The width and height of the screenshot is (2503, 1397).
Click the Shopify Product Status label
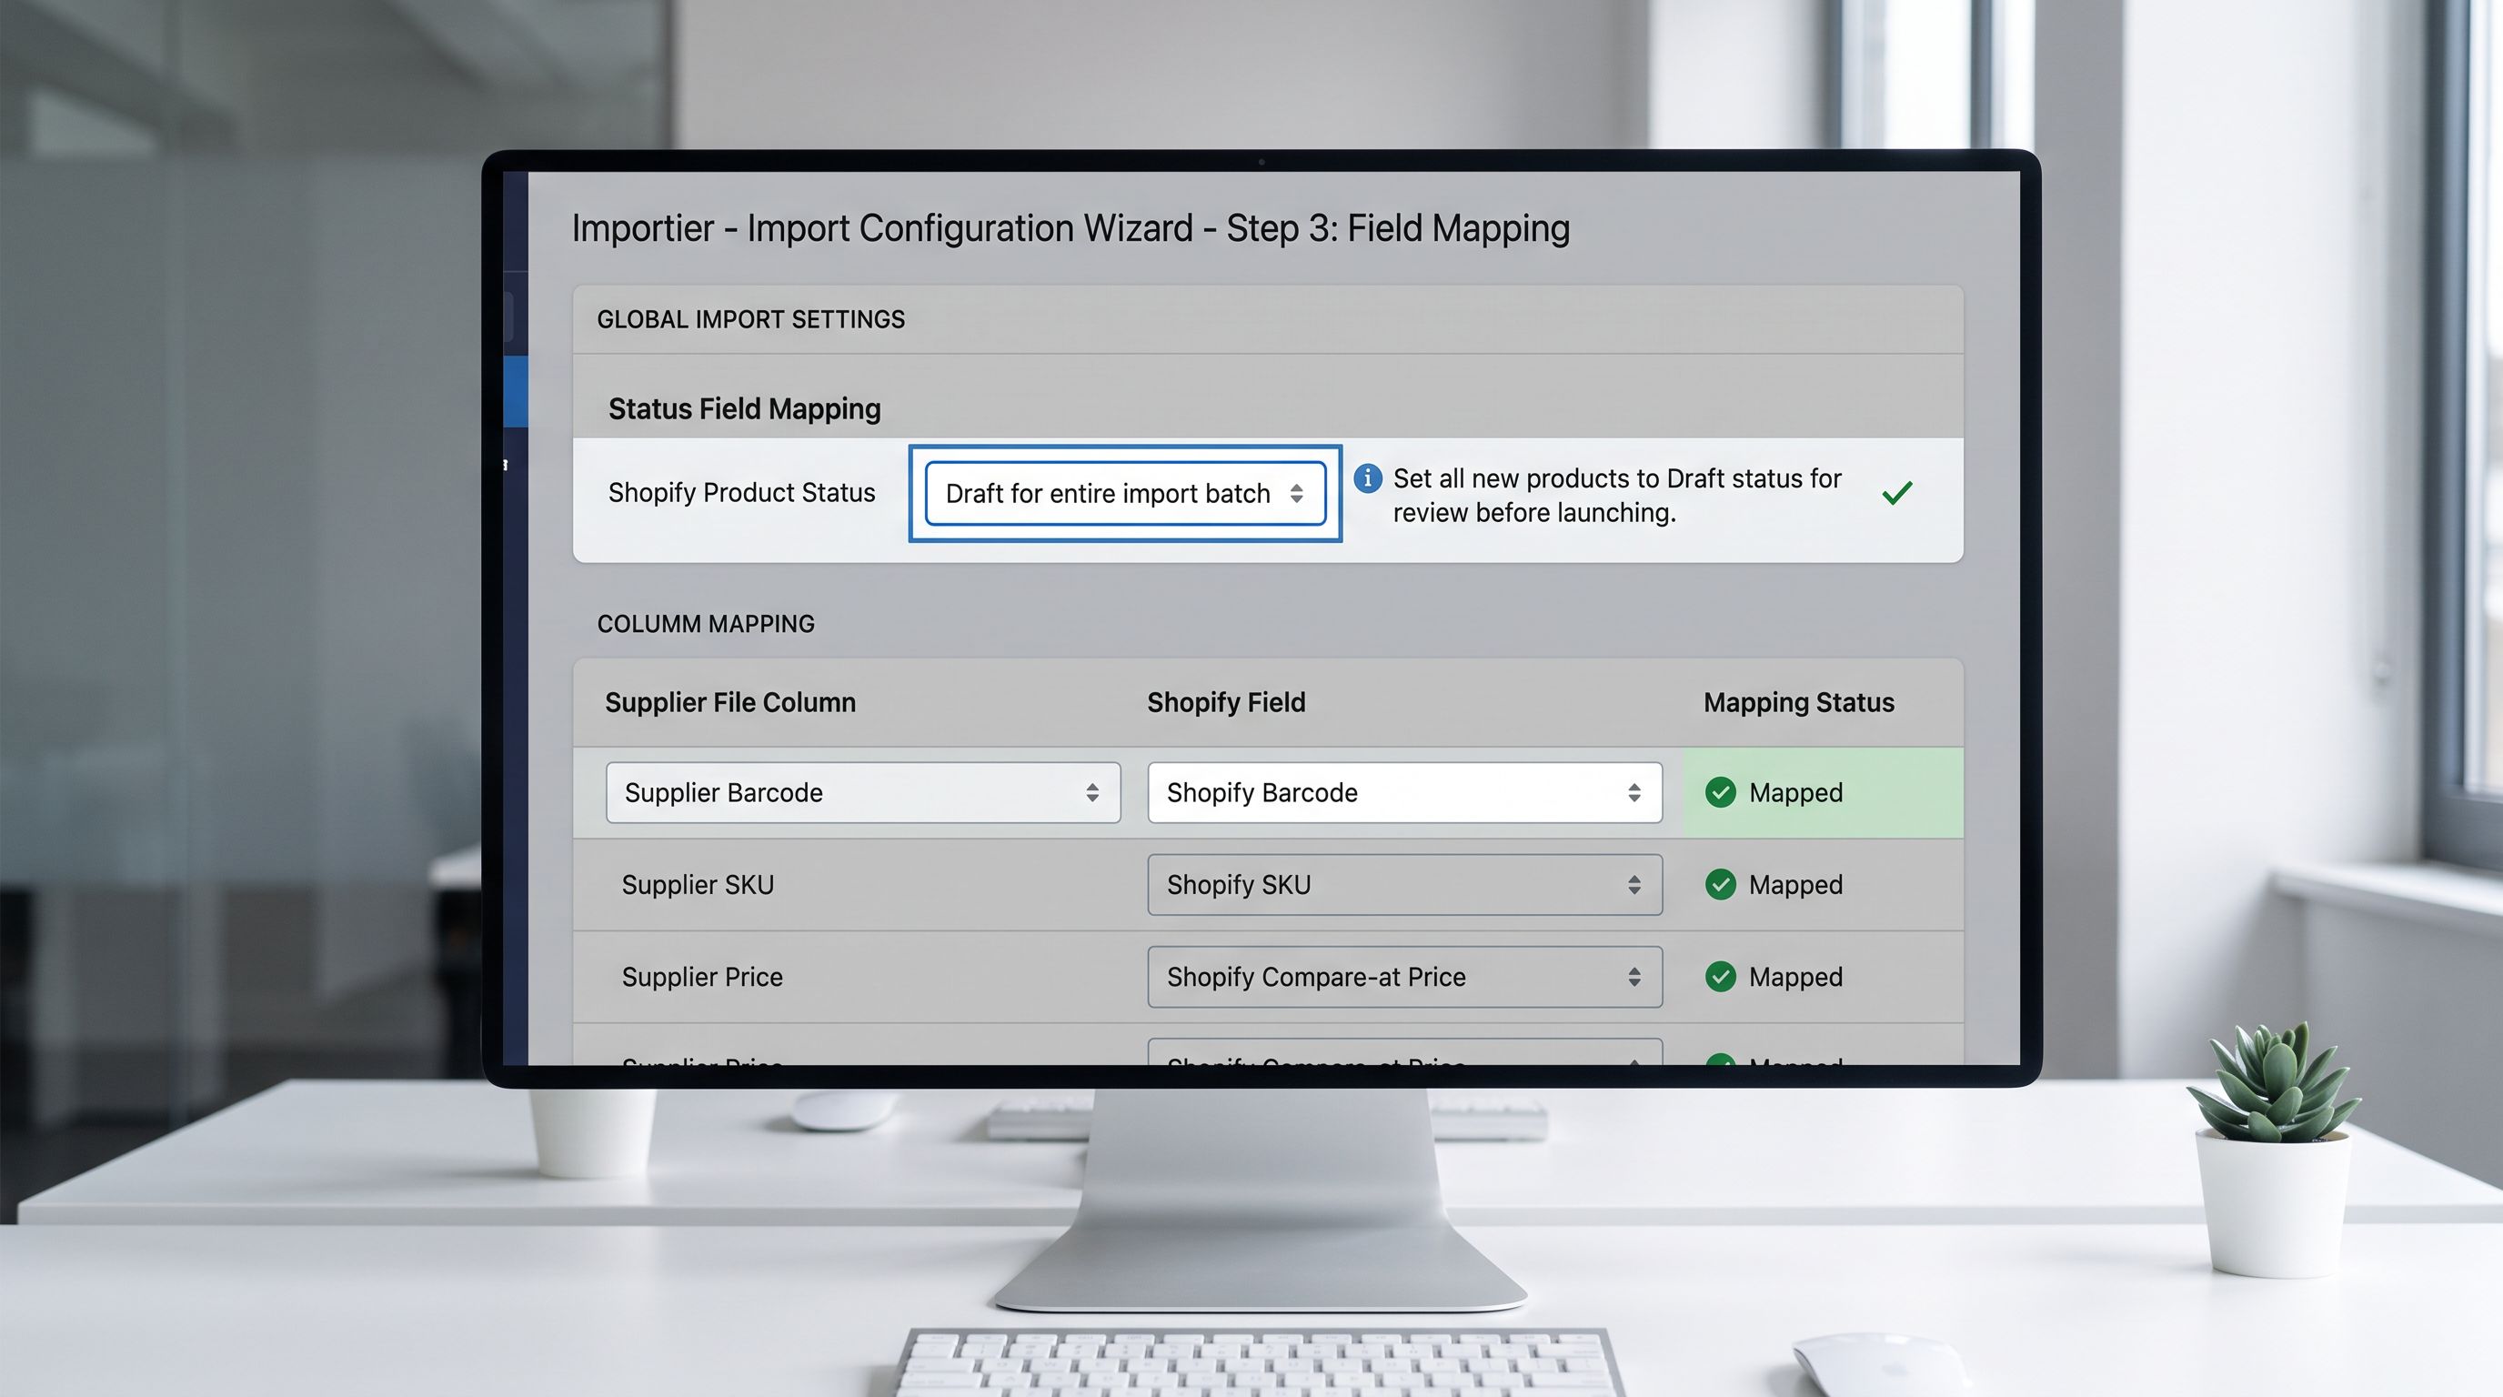click(x=741, y=493)
